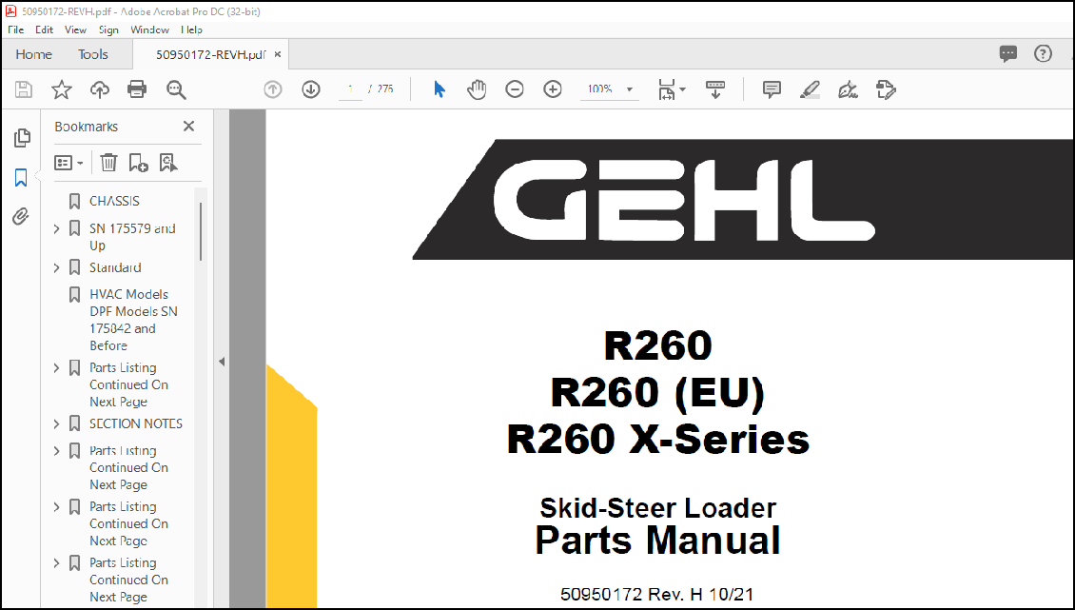
Task: Show the Page Thumbnails panel
Action: [x=22, y=137]
